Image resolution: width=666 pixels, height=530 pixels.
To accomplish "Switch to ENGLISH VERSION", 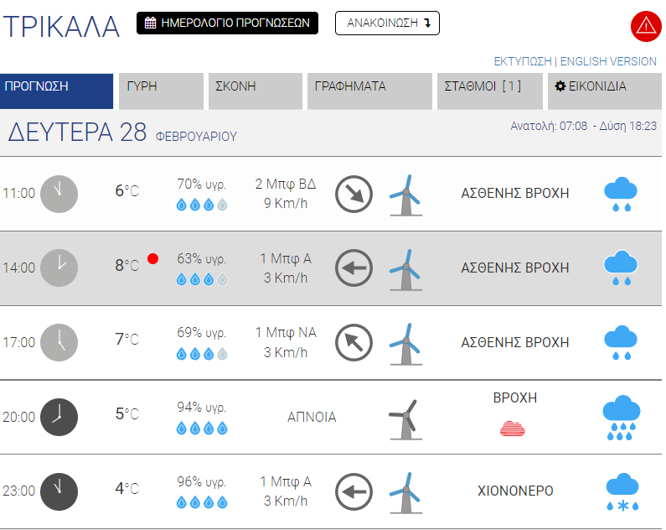I will (x=608, y=61).
